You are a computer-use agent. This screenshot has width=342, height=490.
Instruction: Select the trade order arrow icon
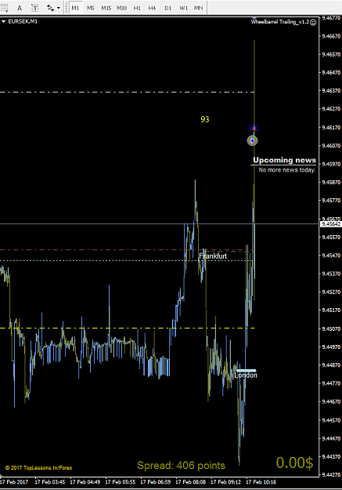252,140
